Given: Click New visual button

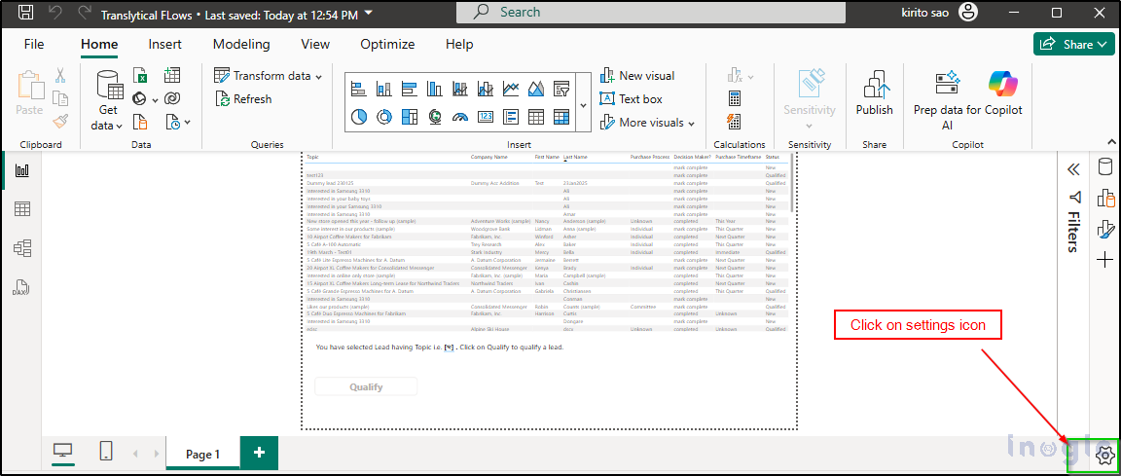Looking at the screenshot, I should [637, 76].
